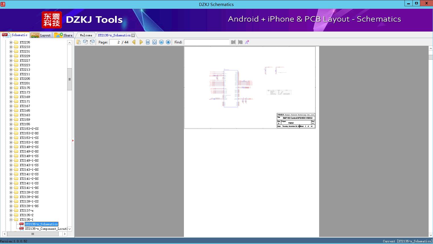The width and height of the screenshot is (433, 244).
Task: Select the XT2143-1-SS tree folder
Action: coord(29,165)
